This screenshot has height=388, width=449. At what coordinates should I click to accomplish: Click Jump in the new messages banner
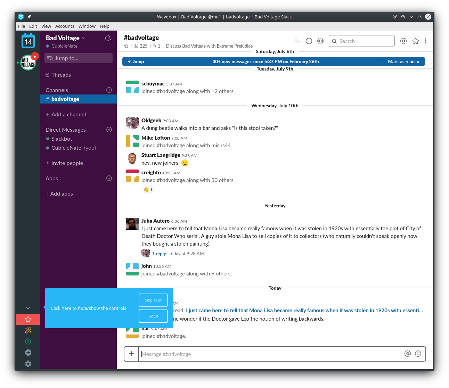coord(136,62)
